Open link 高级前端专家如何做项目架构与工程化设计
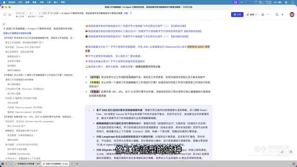Viewport: 297px width, 167px height. tap(145, 31)
